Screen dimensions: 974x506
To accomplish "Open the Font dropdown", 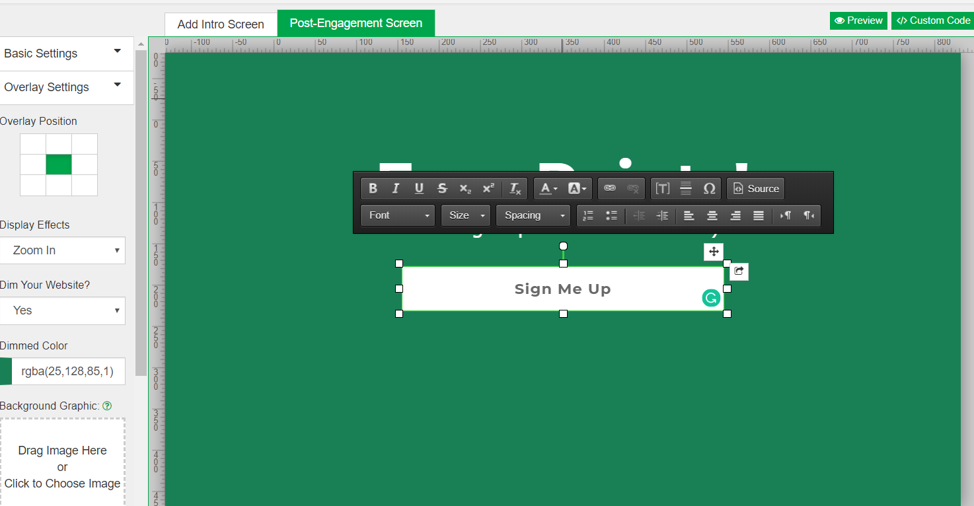I will pyautogui.click(x=399, y=215).
